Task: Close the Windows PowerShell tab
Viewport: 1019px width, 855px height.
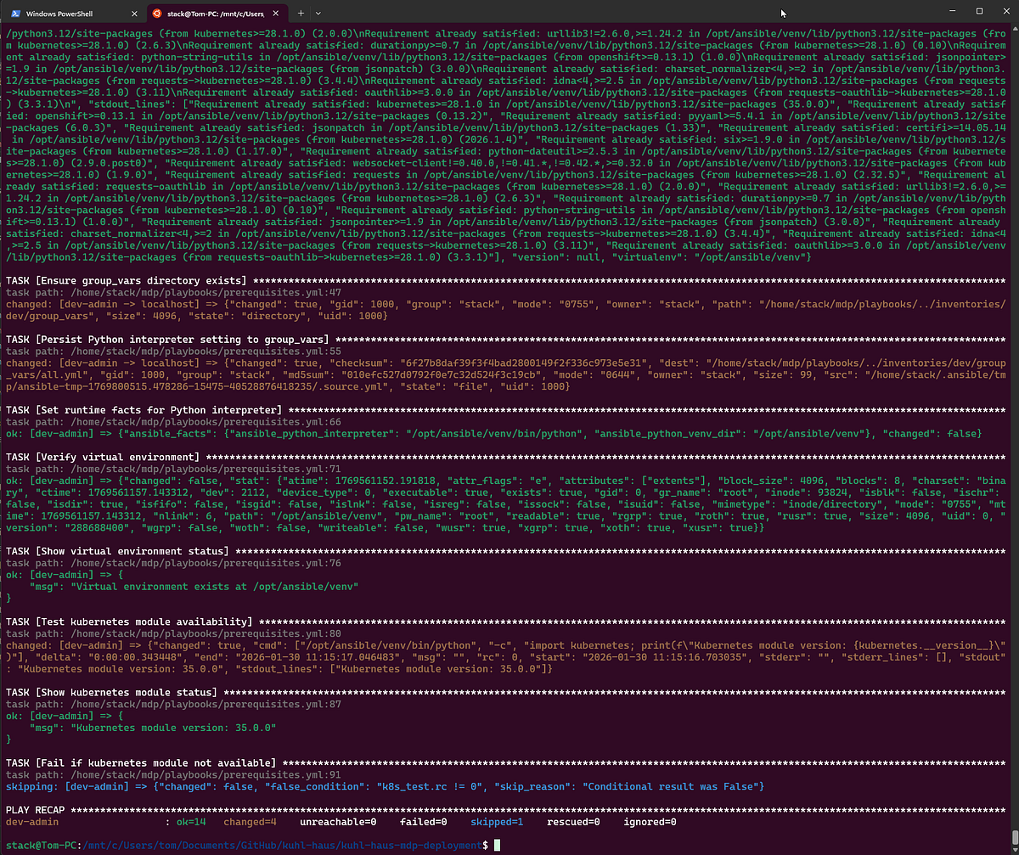Action: click(133, 14)
